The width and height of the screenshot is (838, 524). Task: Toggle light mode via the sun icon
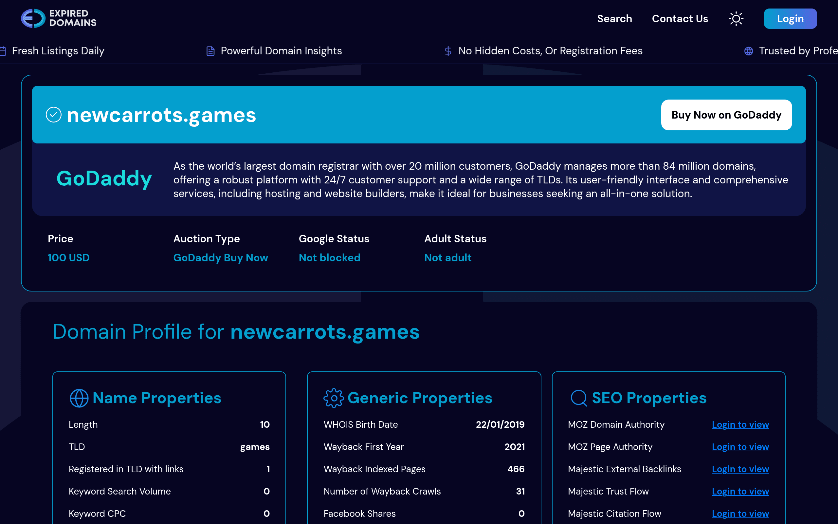736,18
